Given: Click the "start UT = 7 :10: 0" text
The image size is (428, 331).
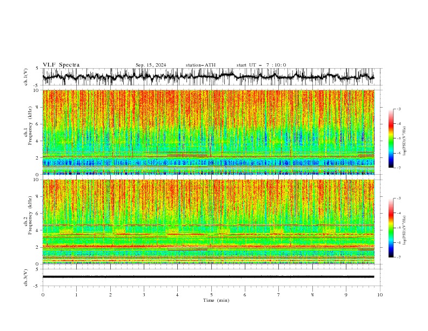Looking at the screenshot, I should coord(261,65).
